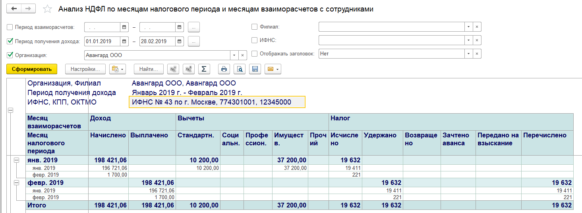Select the Выплачено column header
The image size is (582, 213).
point(152,143)
